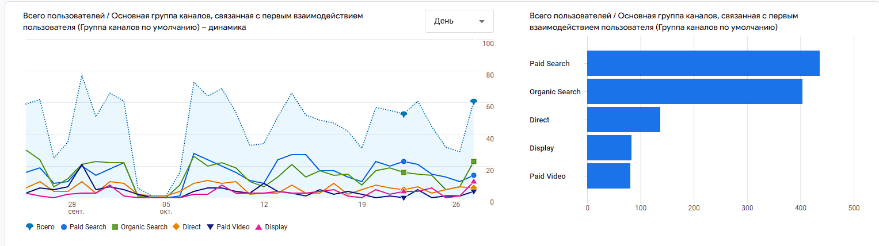This screenshot has height=246, width=879.
Task: Click the Direct bar in the bar chart
Action: click(623, 120)
